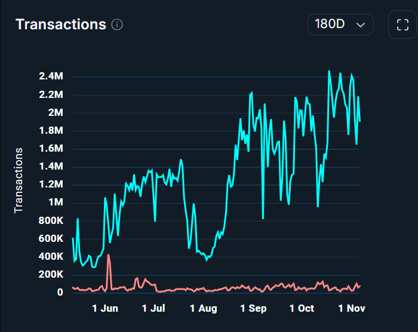Click the 1 Jul x-axis date label
The width and height of the screenshot is (418, 332).
pos(153,309)
